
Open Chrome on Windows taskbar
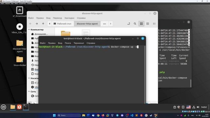click(x=98, y=115)
